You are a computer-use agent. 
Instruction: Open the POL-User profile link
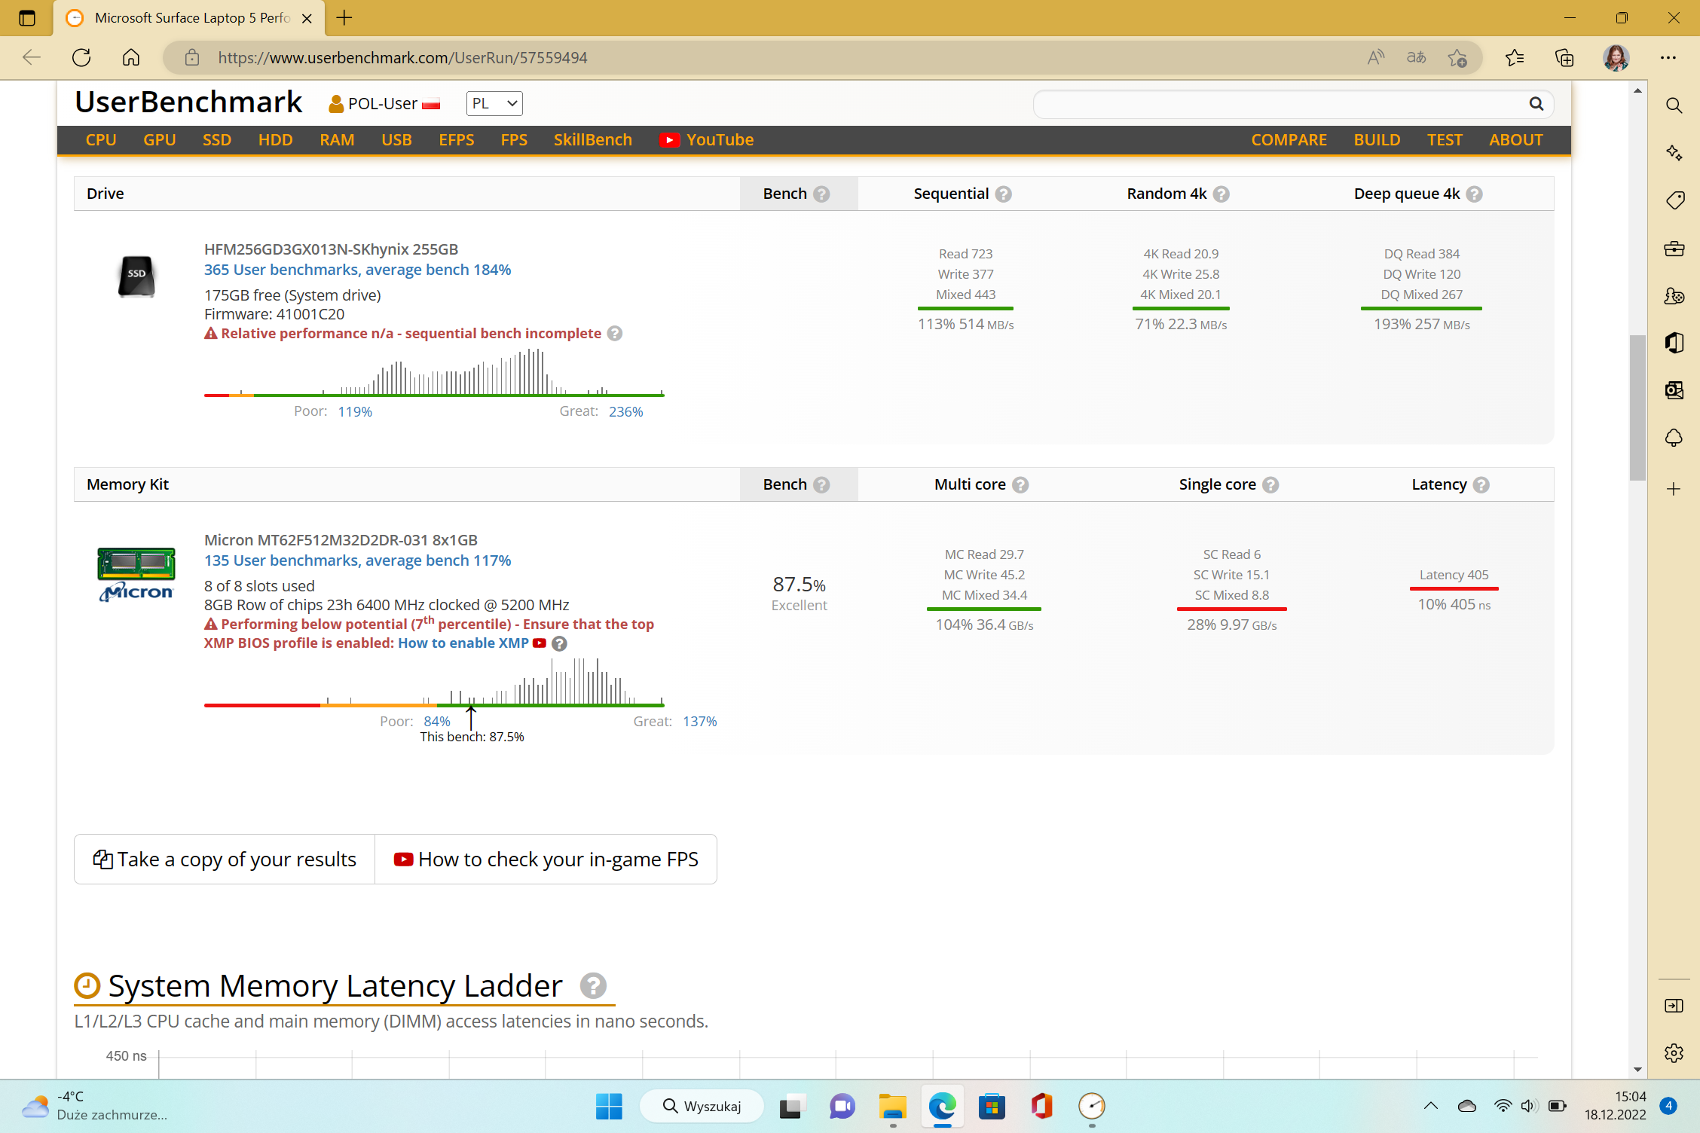(384, 104)
